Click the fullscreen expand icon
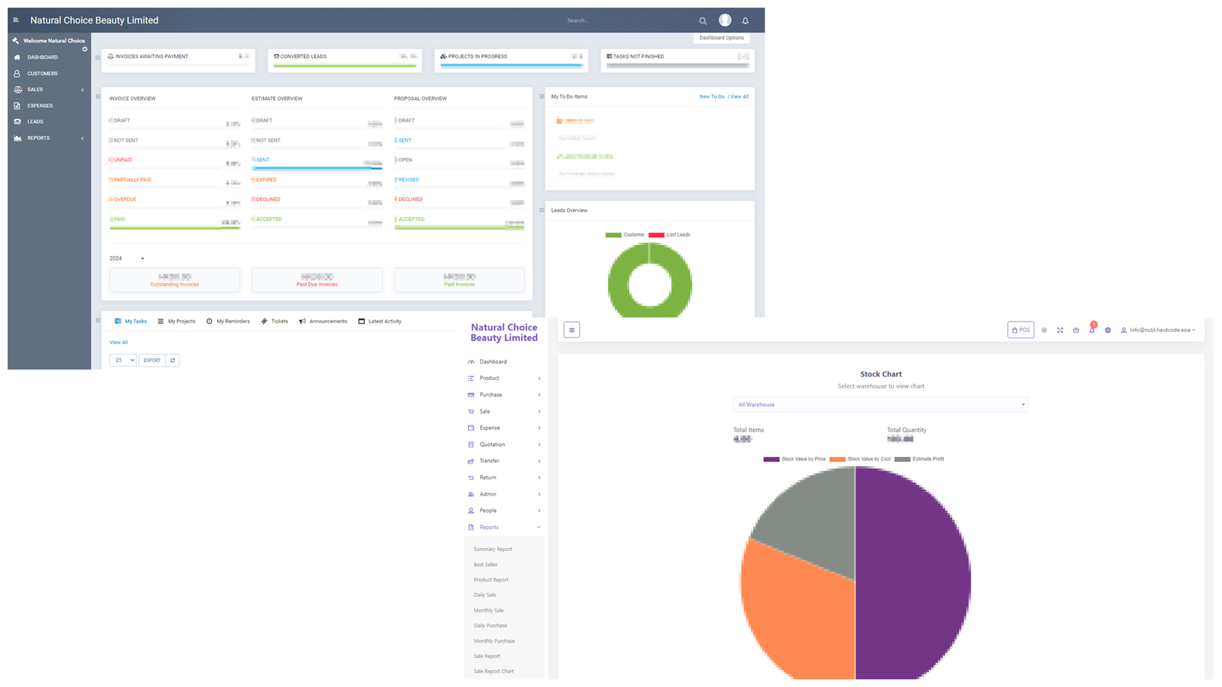The width and height of the screenshot is (1222, 687). click(x=1060, y=330)
